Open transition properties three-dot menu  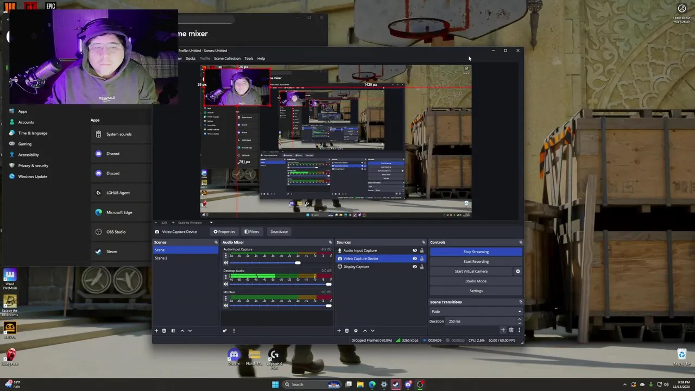click(x=519, y=330)
